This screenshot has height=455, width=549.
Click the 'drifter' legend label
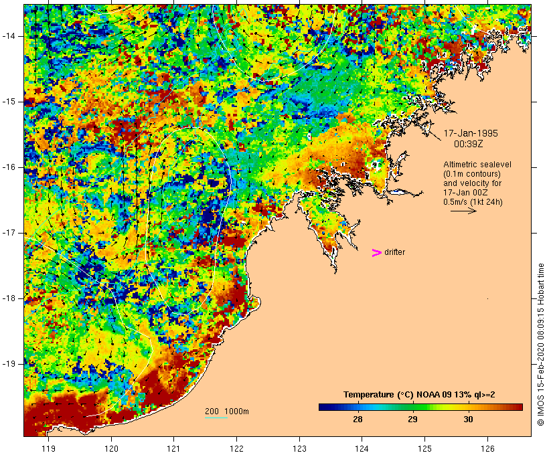[394, 252]
